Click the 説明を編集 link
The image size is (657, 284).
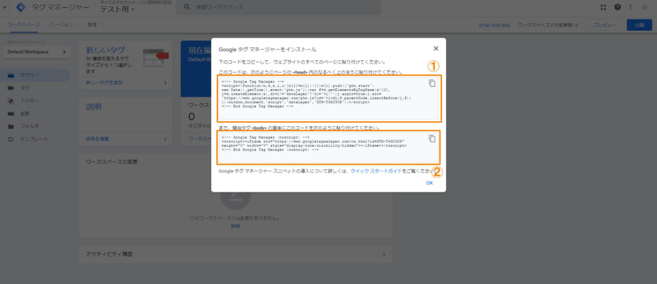(98, 138)
